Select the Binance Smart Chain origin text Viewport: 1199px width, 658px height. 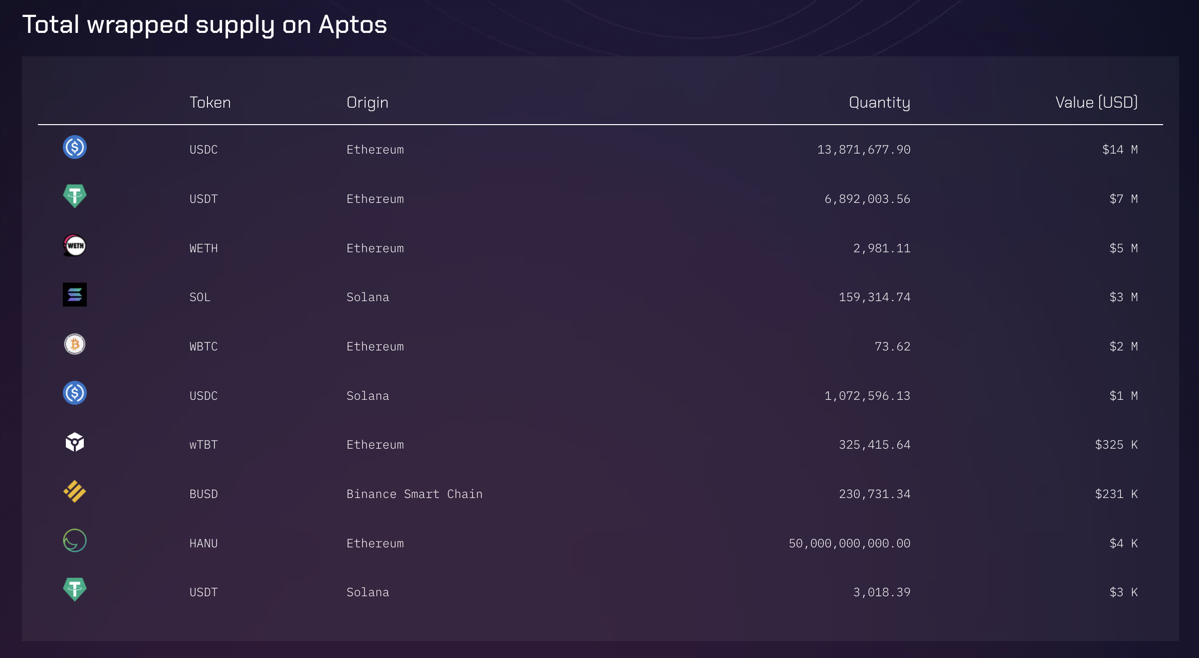pyautogui.click(x=414, y=494)
